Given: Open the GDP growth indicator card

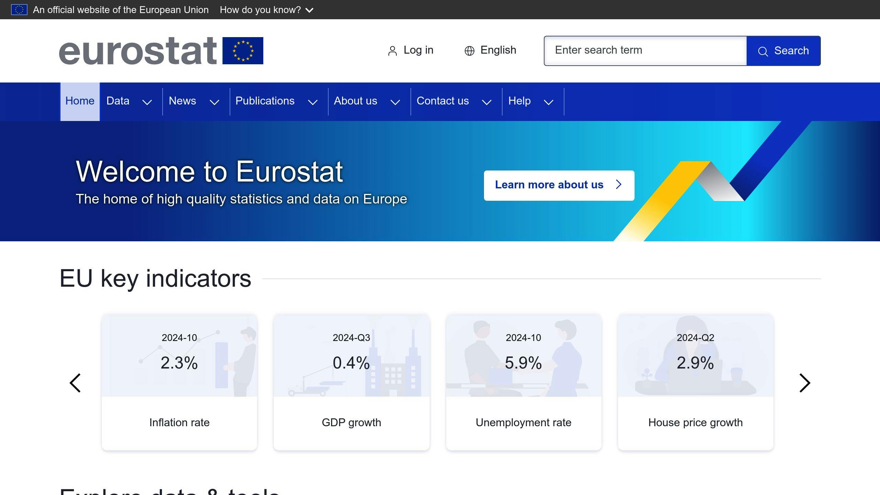Looking at the screenshot, I should coord(352,382).
